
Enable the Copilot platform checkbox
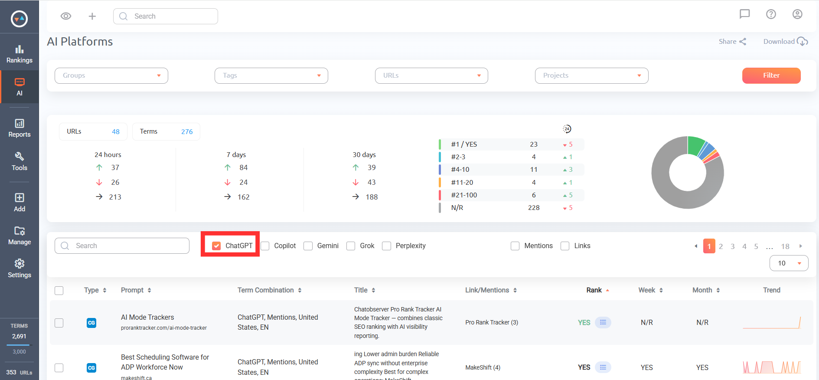tap(265, 246)
